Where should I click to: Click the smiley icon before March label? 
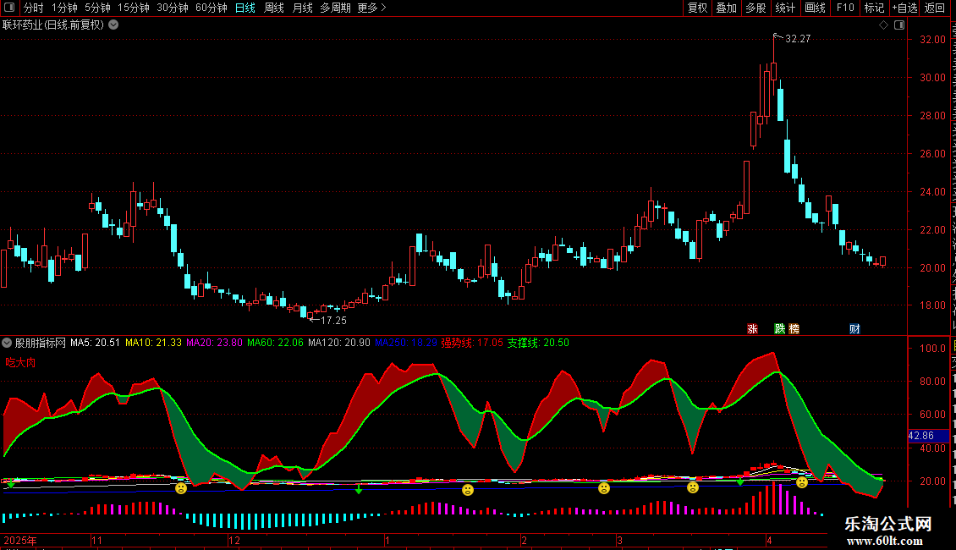click(x=604, y=487)
